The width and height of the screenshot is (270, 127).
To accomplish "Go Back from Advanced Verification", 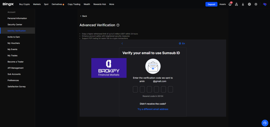I will click(83, 16).
